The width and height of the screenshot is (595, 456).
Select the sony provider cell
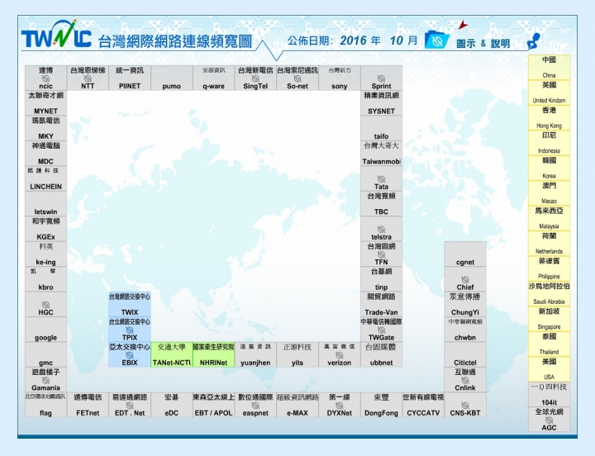click(340, 78)
